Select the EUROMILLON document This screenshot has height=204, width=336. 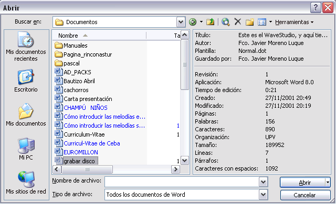[x=76, y=152]
